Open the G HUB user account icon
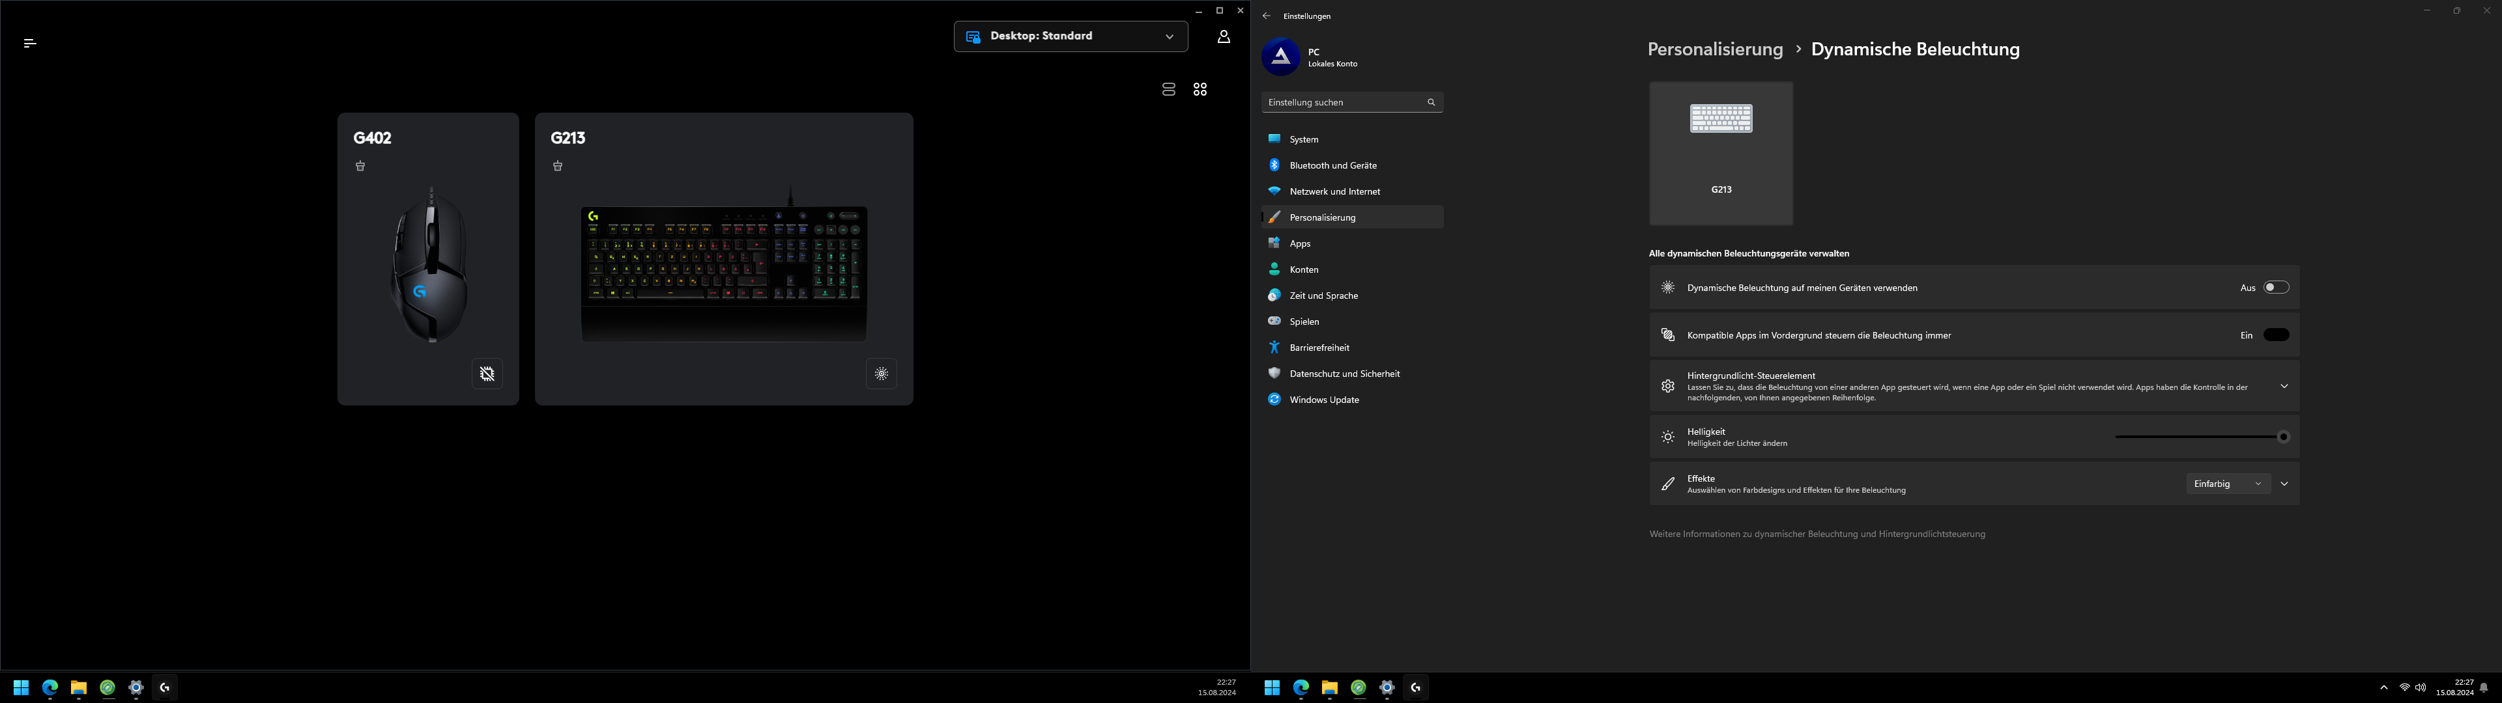The height and width of the screenshot is (703, 2502). click(1223, 37)
